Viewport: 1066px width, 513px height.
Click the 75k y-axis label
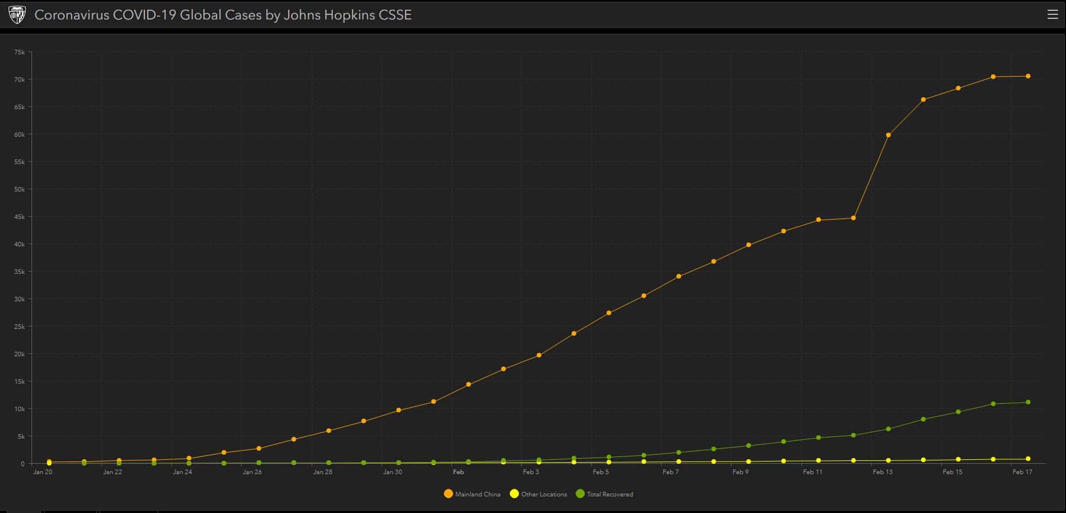[x=19, y=52]
